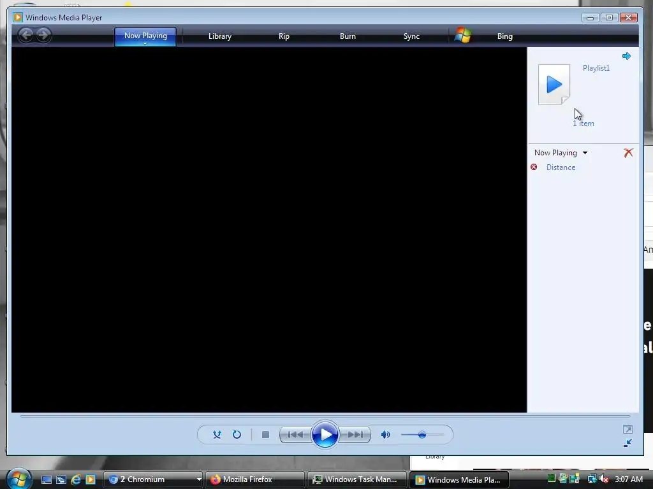Viewport: 653px width, 489px height.
Task: Skip to the previous track
Action: tap(295, 434)
